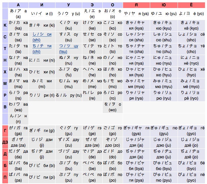The image size is (207, 184).
Task: Select the хя (hya) cell
Action: 136,72
